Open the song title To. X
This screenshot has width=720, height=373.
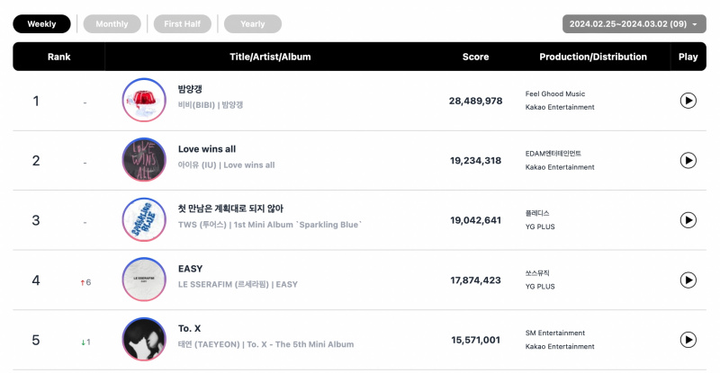[189, 328]
